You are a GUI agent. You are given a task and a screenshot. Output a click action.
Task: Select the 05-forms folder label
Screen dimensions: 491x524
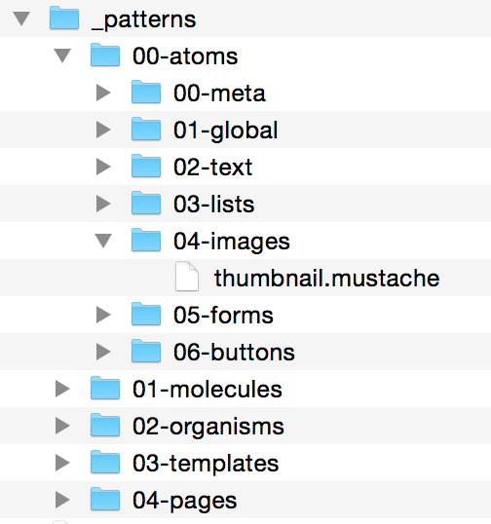click(223, 316)
